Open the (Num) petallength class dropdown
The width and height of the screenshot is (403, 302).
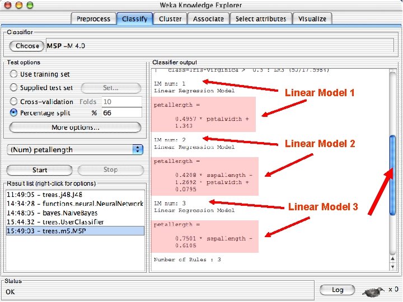(x=75, y=149)
